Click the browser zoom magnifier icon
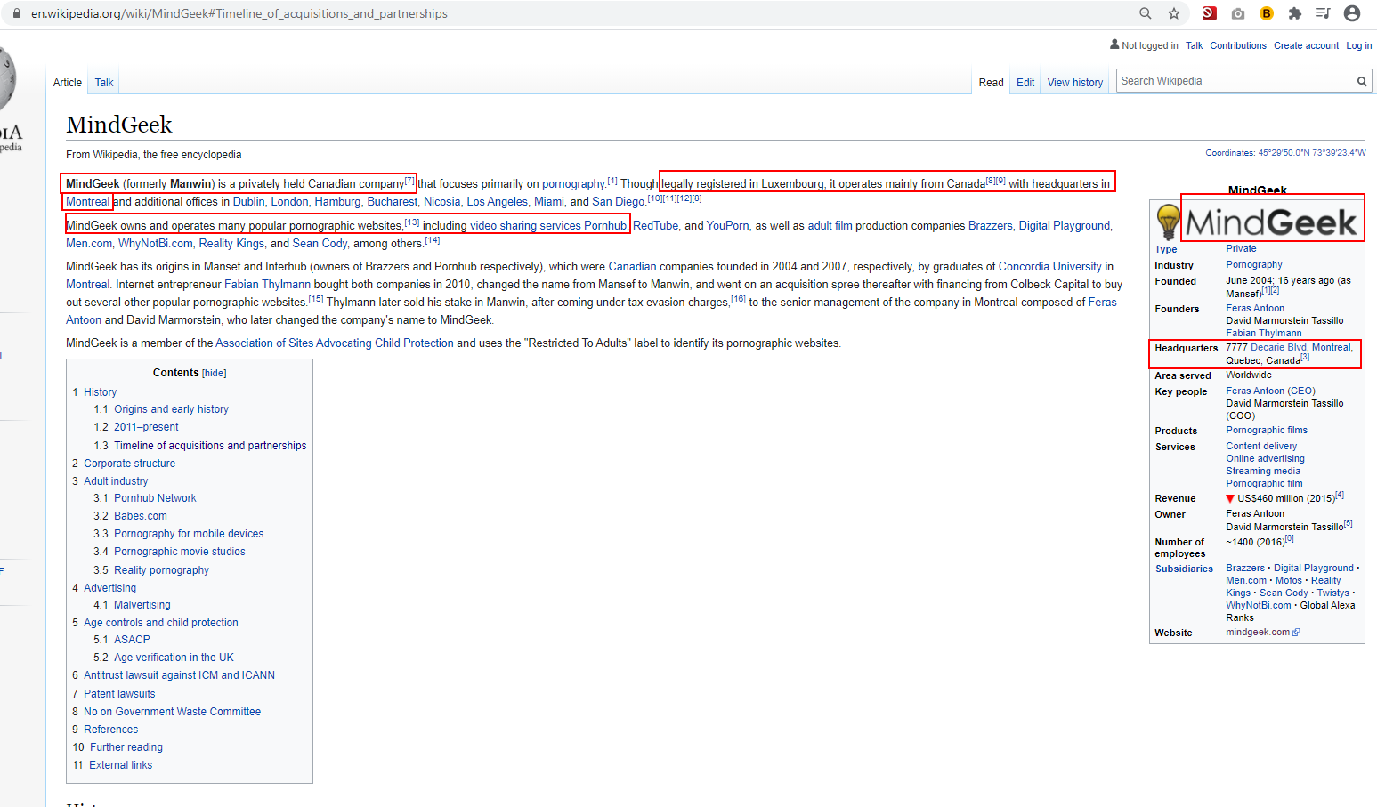The image size is (1377, 807). click(x=1146, y=13)
